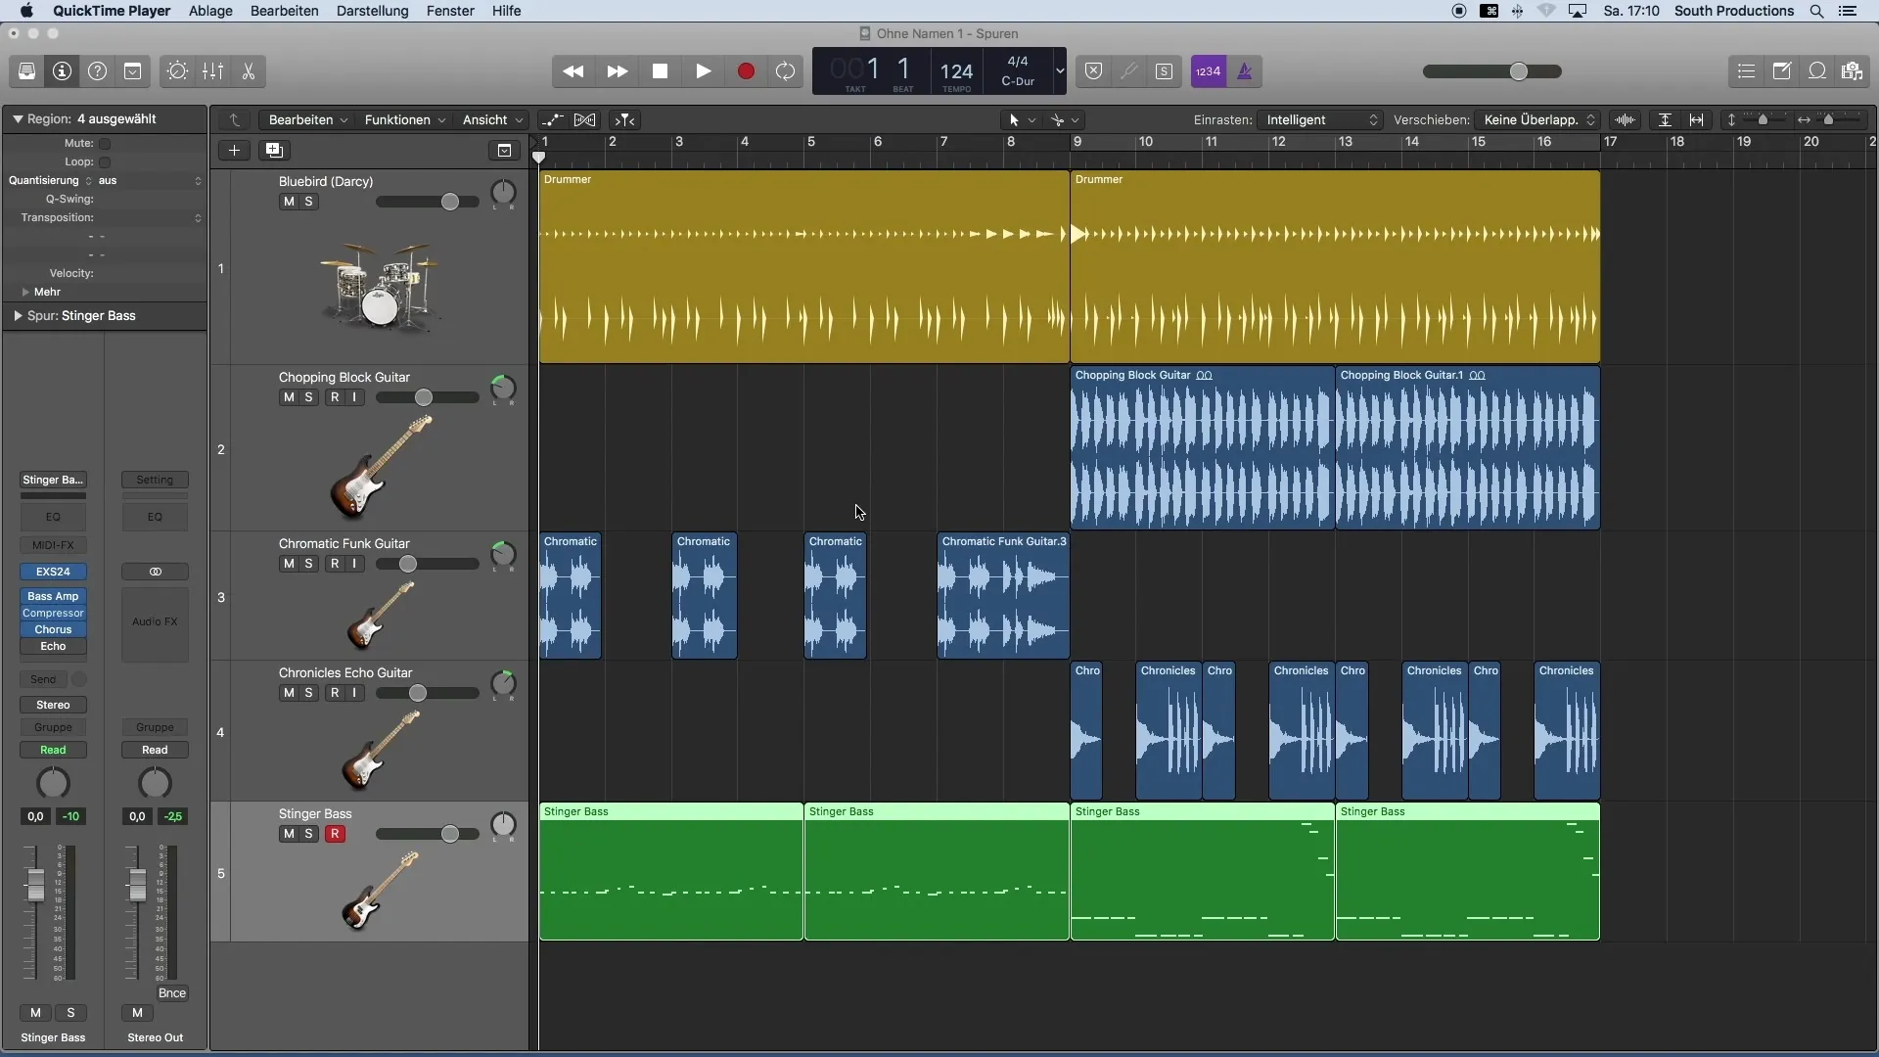Stop playback
1879x1057 pixels.
[x=660, y=71]
